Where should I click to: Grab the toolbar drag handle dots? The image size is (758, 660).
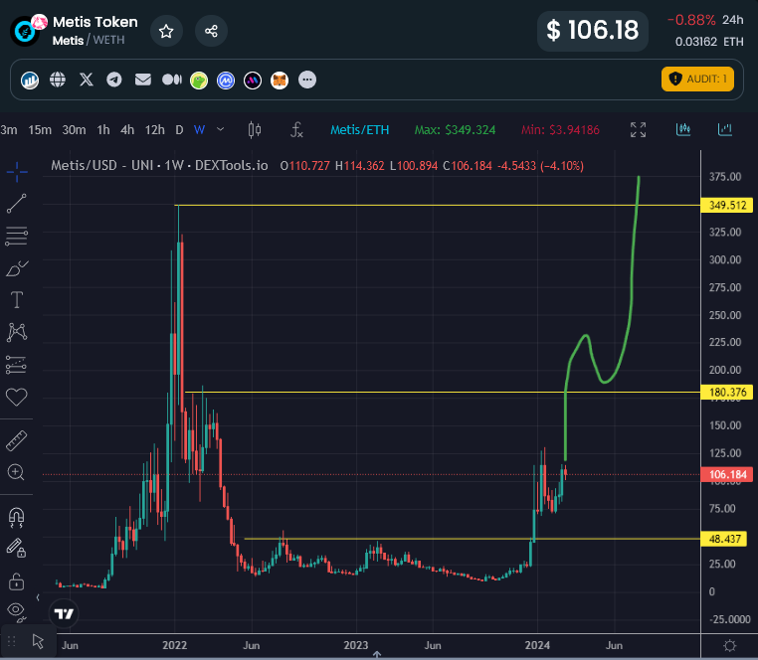click(12, 641)
